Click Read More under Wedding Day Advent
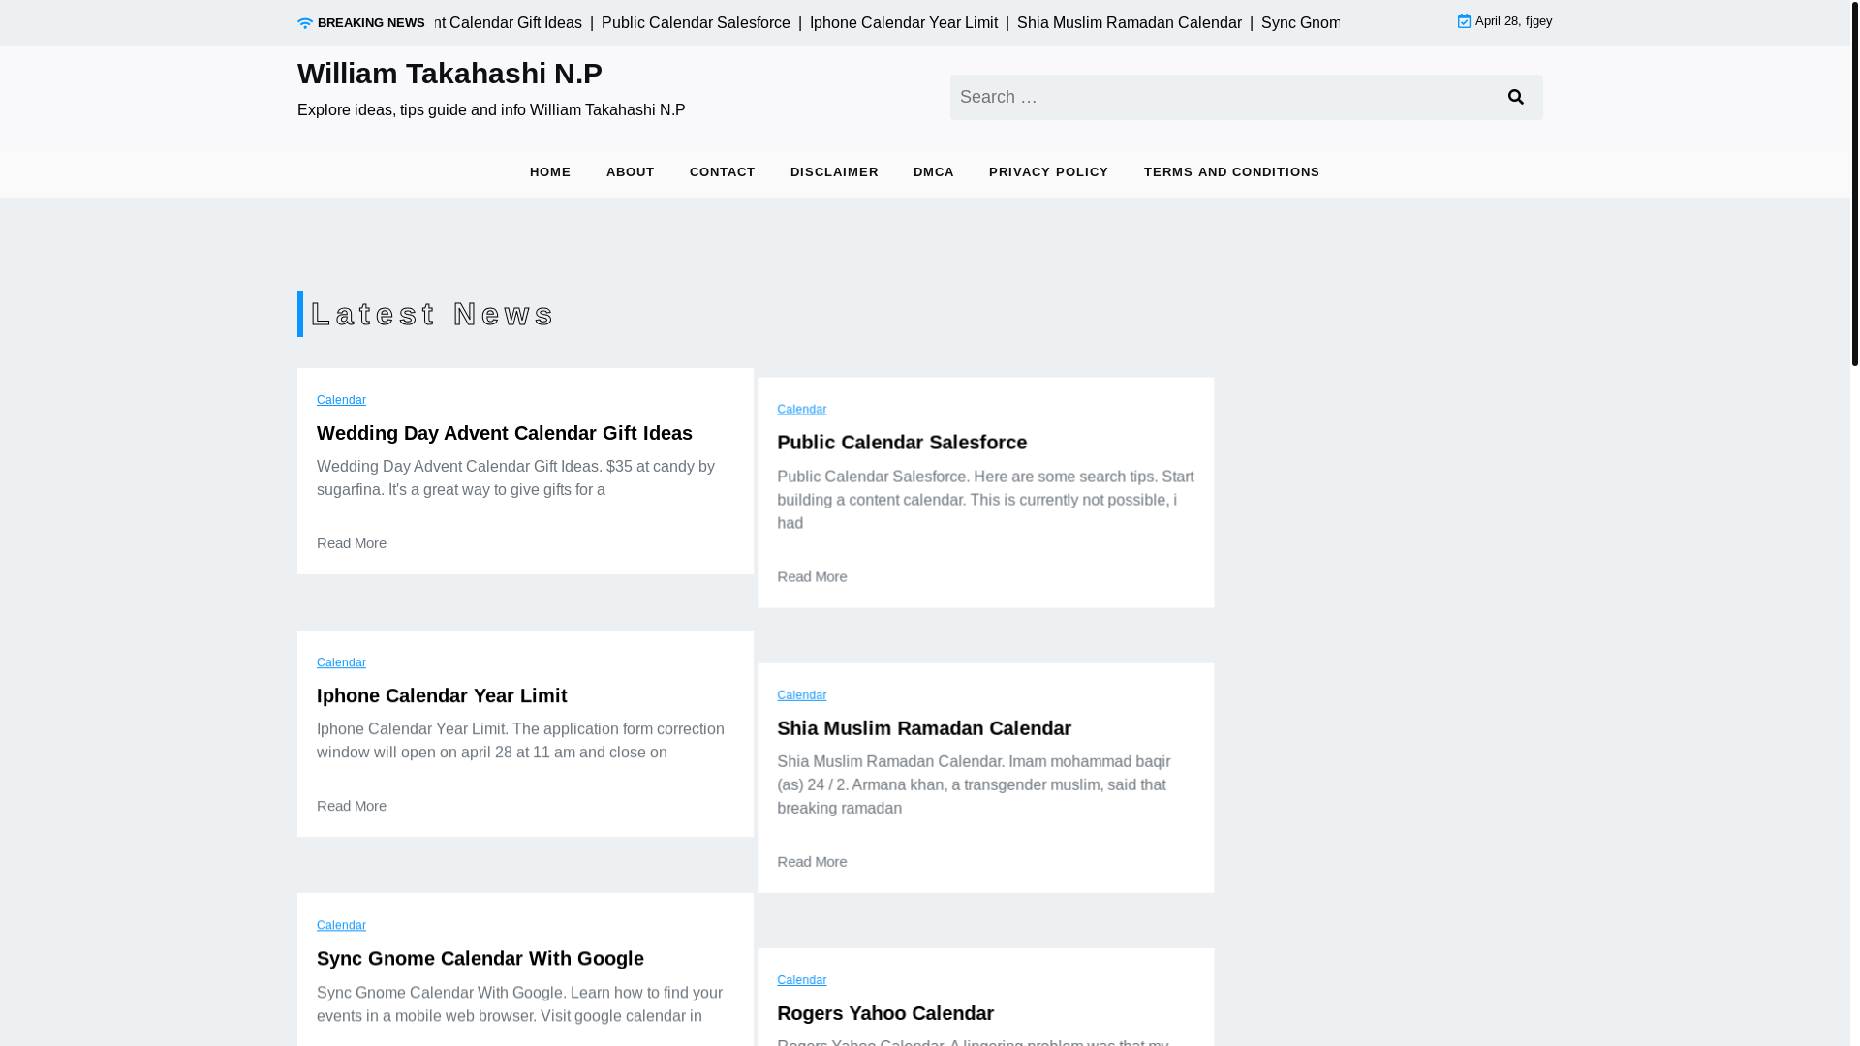 tap(352, 543)
